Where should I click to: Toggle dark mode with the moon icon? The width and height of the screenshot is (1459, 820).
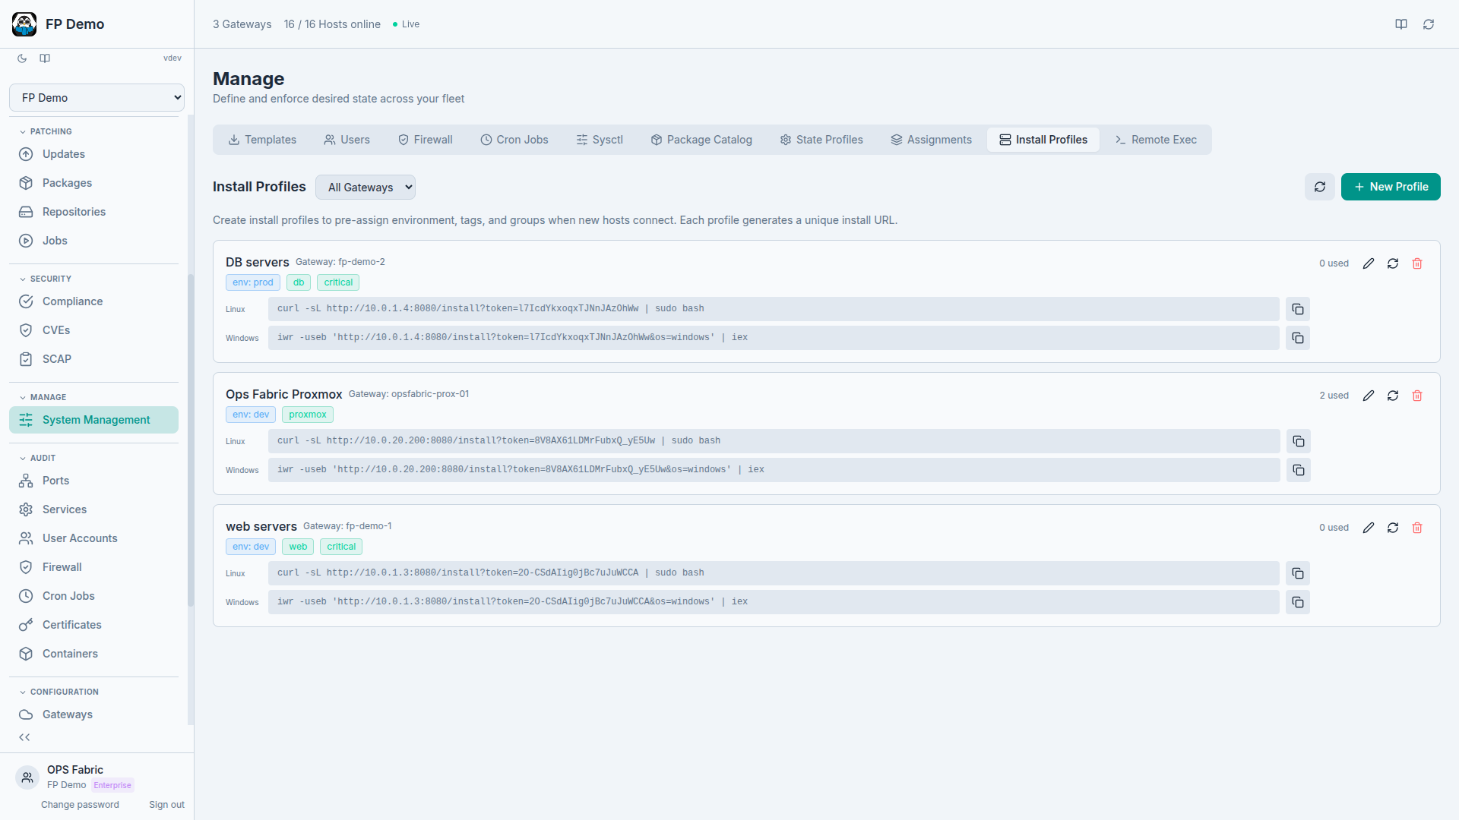[21, 58]
